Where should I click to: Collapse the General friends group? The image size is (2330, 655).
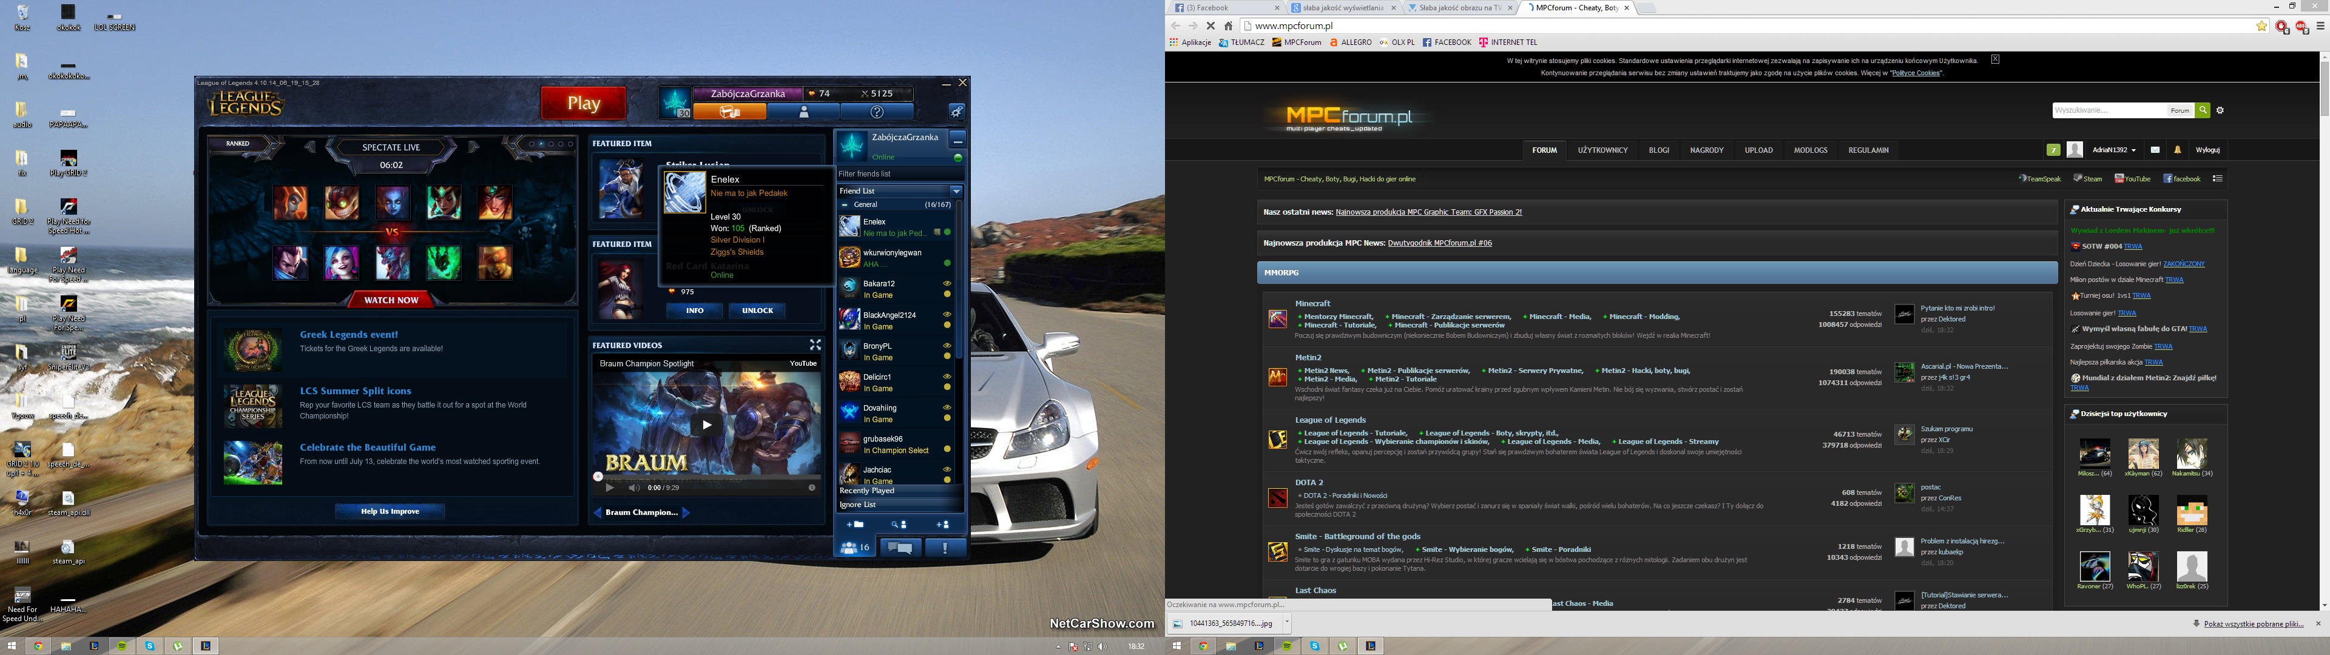844,204
